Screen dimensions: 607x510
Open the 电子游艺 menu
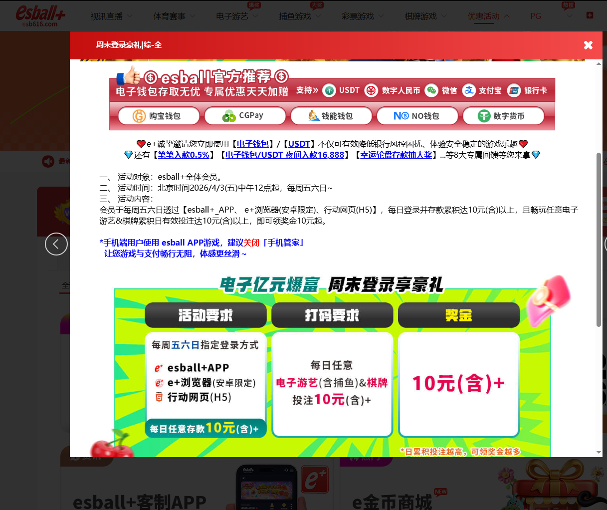(232, 16)
